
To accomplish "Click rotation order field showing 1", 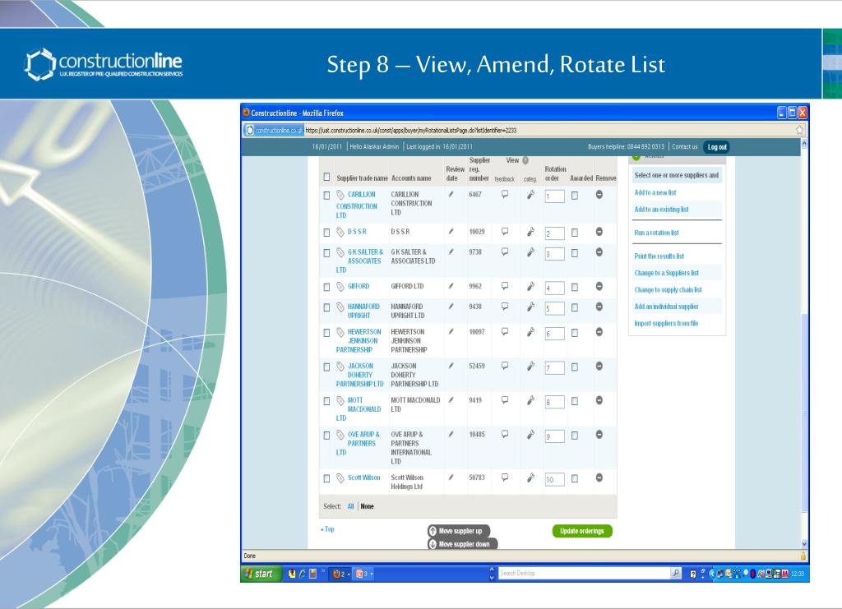I will coord(555,196).
